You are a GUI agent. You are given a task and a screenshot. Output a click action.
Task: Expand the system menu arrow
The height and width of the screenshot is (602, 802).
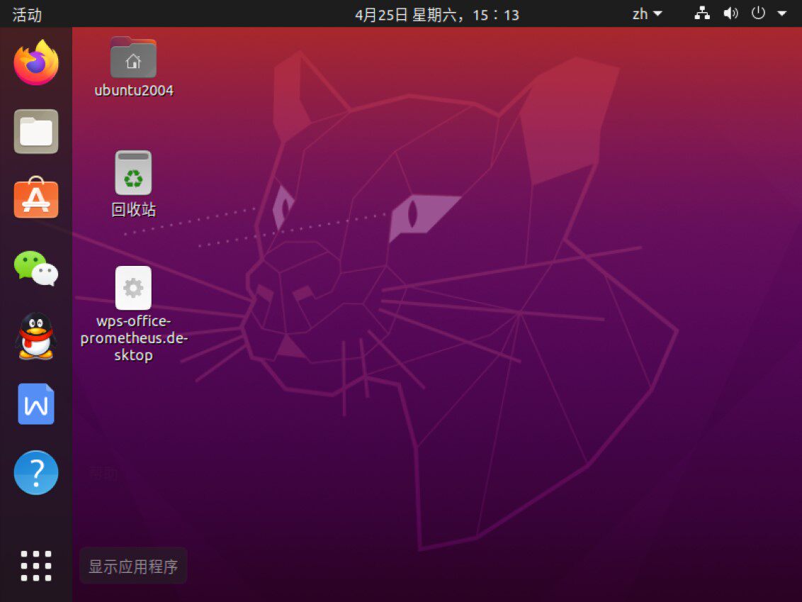(782, 13)
